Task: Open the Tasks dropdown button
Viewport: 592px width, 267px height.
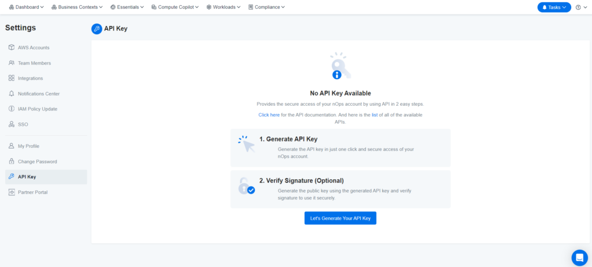Action: click(554, 7)
